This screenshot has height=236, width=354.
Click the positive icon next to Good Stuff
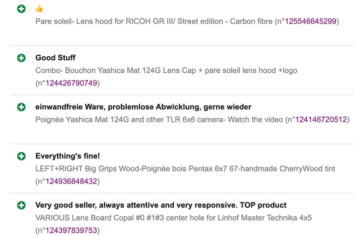pos(21,58)
